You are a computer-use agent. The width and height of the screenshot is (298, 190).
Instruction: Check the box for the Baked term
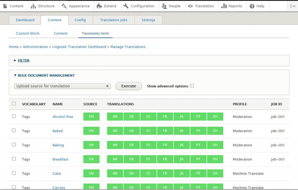click(x=14, y=131)
